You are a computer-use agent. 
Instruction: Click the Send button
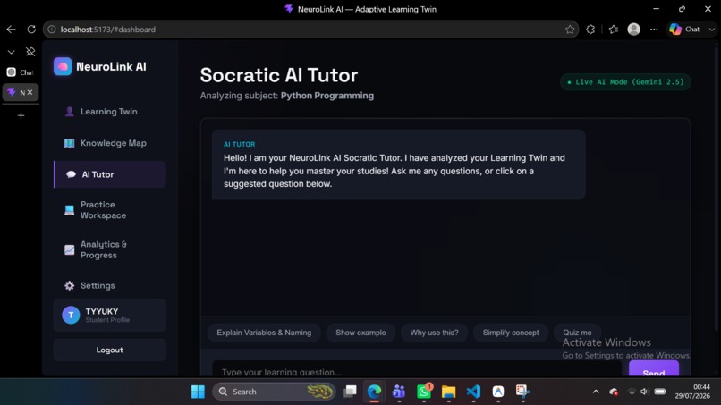(653, 369)
